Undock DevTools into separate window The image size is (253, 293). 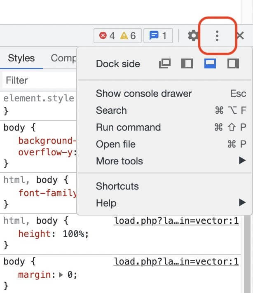[x=165, y=63]
